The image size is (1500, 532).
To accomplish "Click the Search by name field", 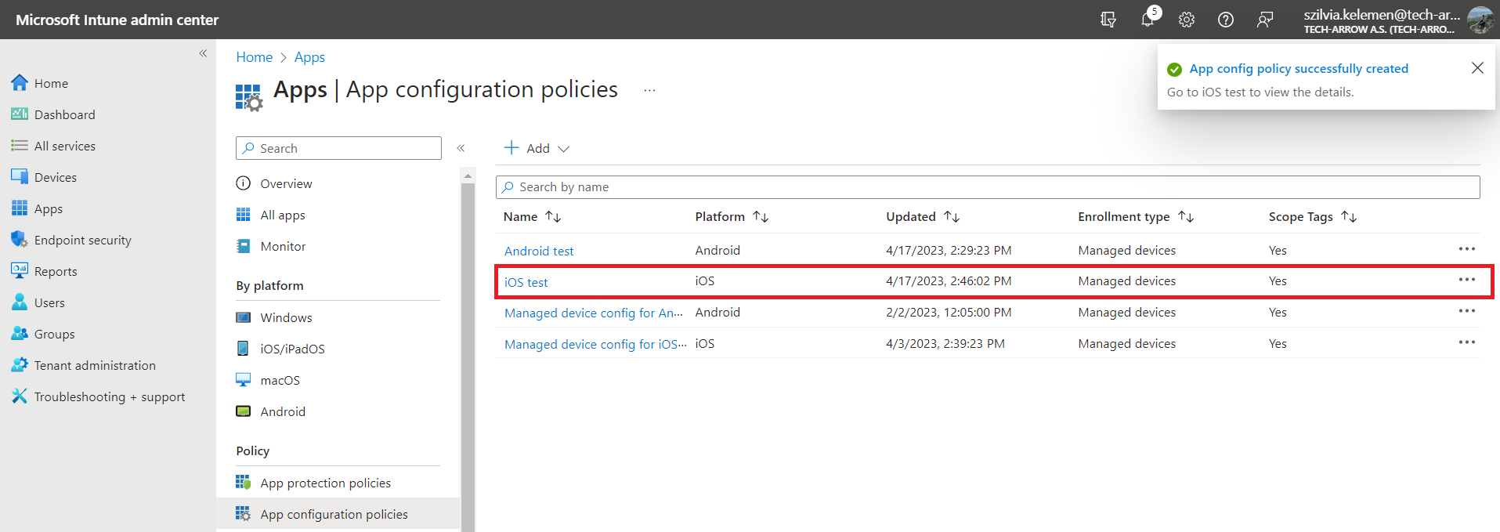I will pyautogui.click(x=987, y=187).
